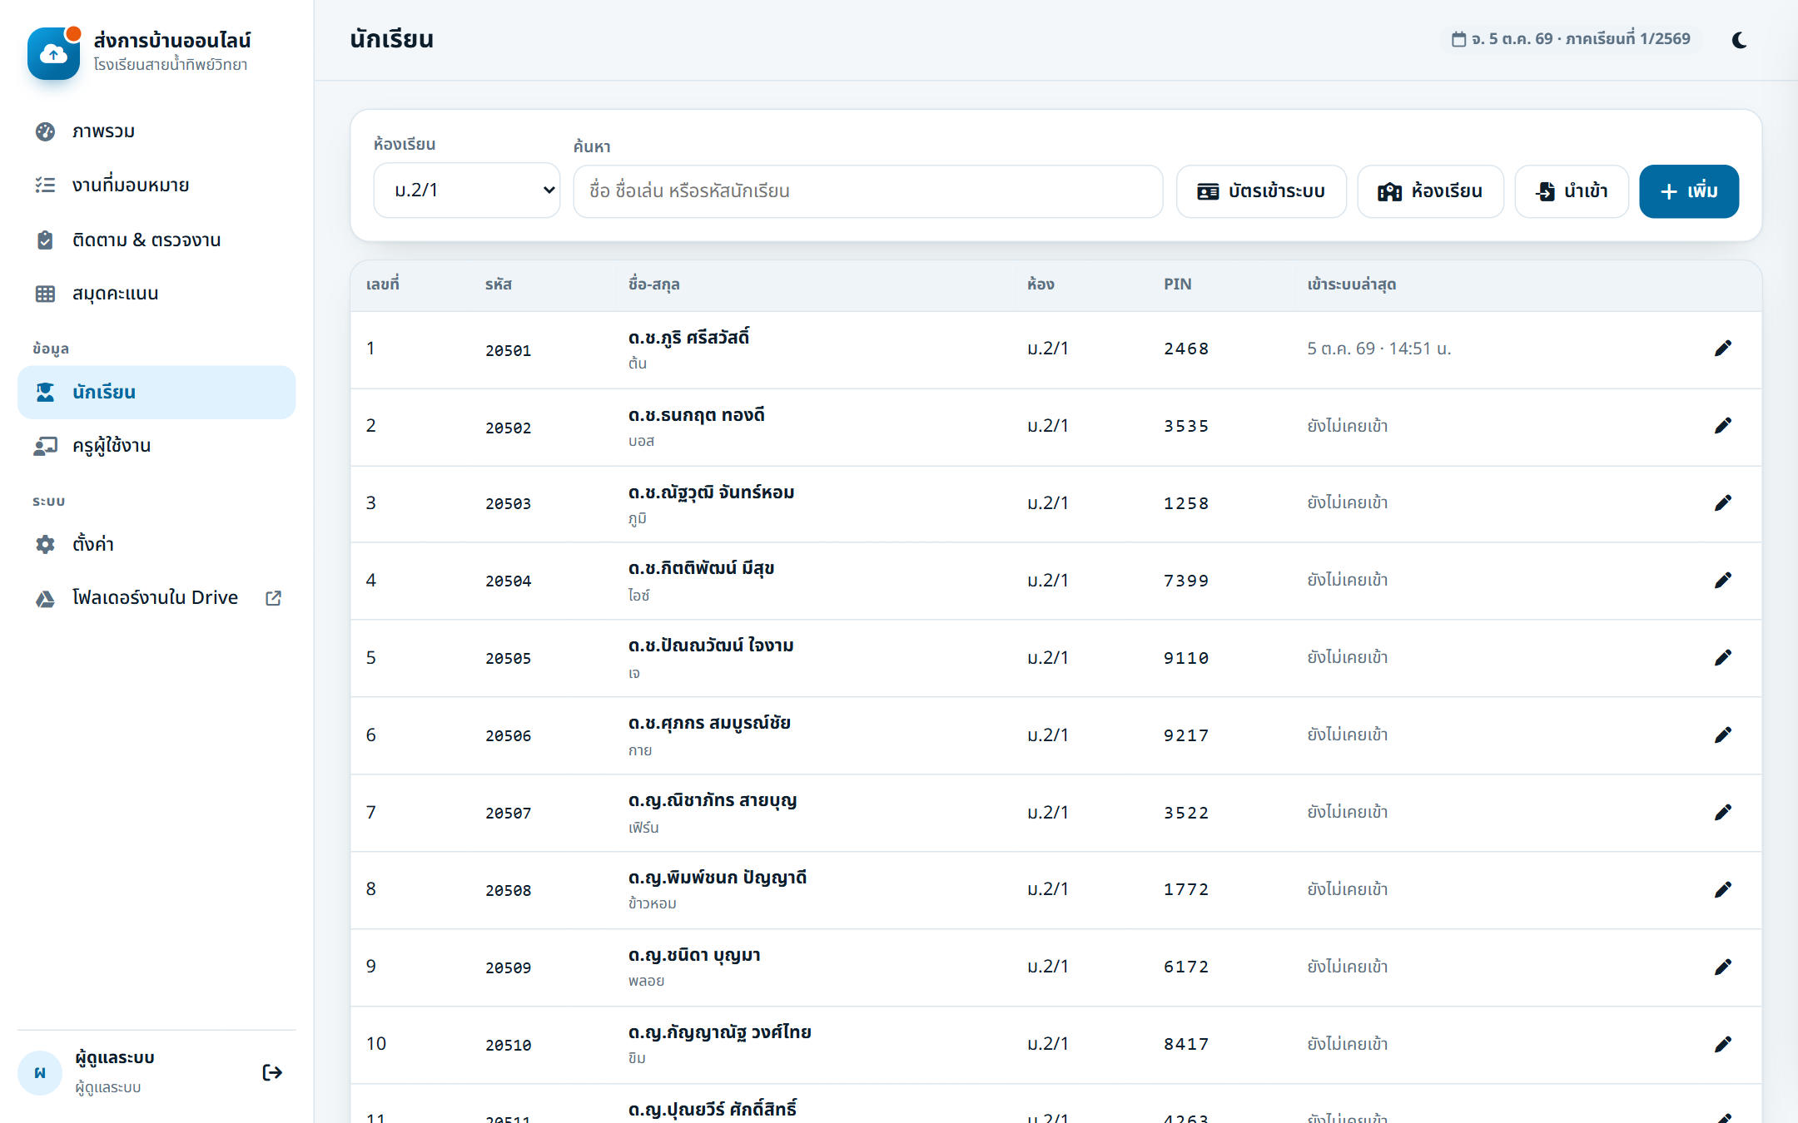Edit student 20505 pencil icon
Viewport: 1798px width, 1123px height.
tap(1722, 658)
